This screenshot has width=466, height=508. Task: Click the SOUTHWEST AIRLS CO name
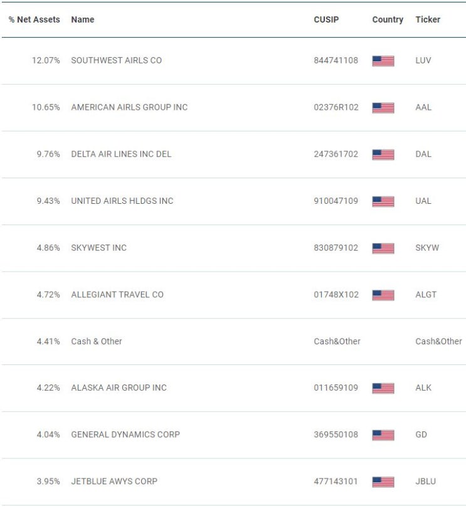[x=116, y=61]
